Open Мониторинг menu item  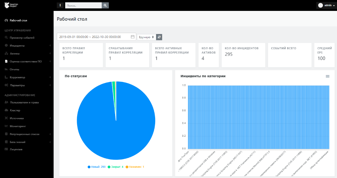17,126
